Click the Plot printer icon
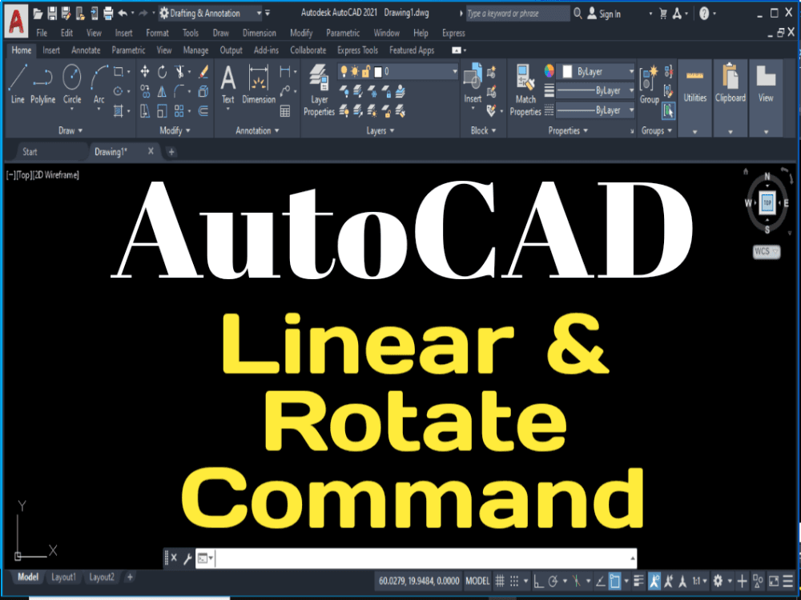The width and height of the screenshot is (801, 600). tap(108, 14)
